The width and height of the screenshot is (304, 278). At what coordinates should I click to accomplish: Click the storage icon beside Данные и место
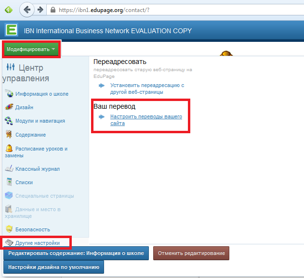9,209
